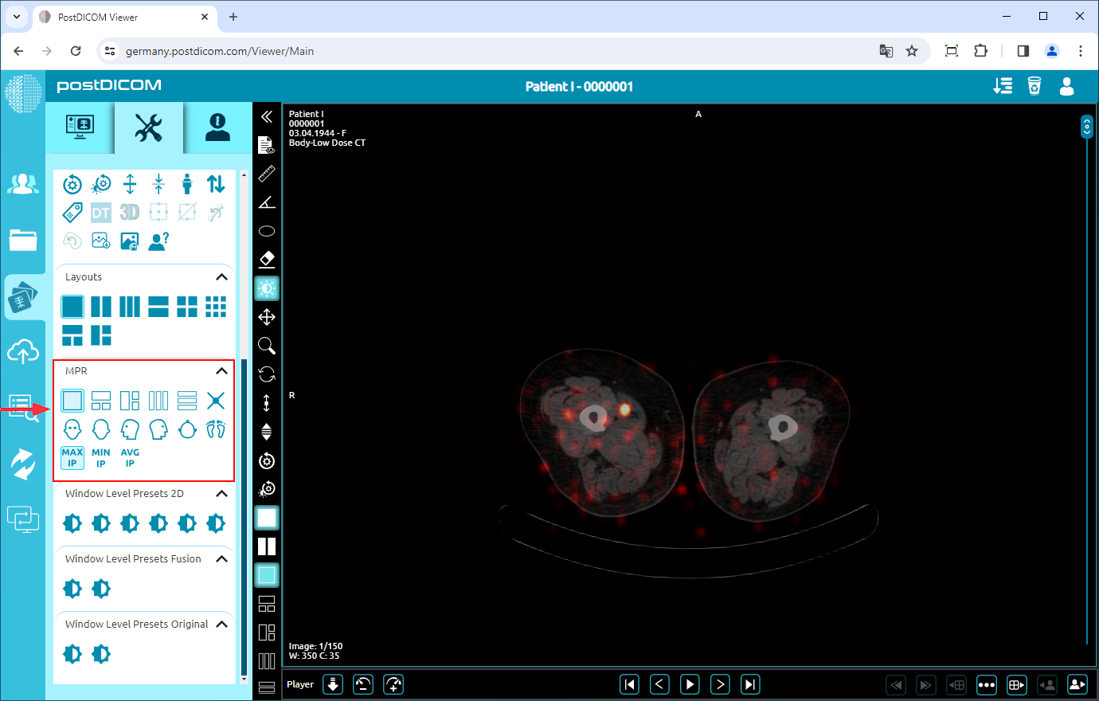The height and width of the screenshot is (701, 1099).
Task: Collapse Window Level Presets 2D section
Action: click(x=221, y=493)
